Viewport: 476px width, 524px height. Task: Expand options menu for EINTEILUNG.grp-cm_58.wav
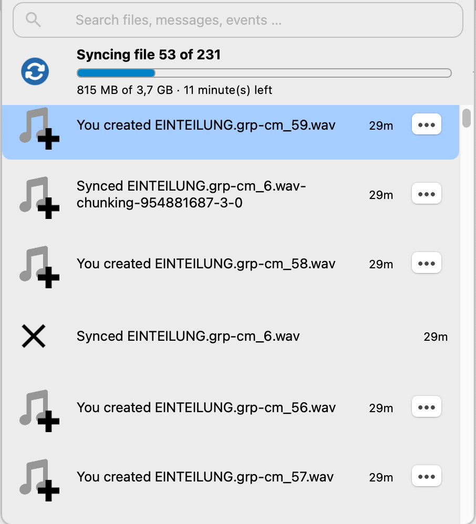426,263
